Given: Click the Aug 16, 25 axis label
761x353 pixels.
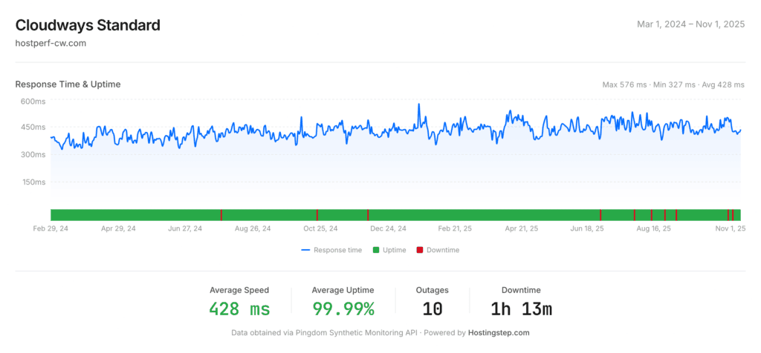Looking at the screenshot, I should click(x=654, y=228).
